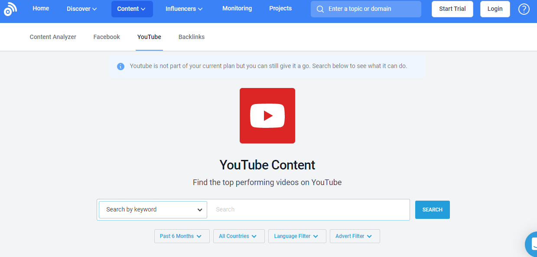The image size is (537, 257).
Task: Open the chat widget bubble
Action: [531, 244]
